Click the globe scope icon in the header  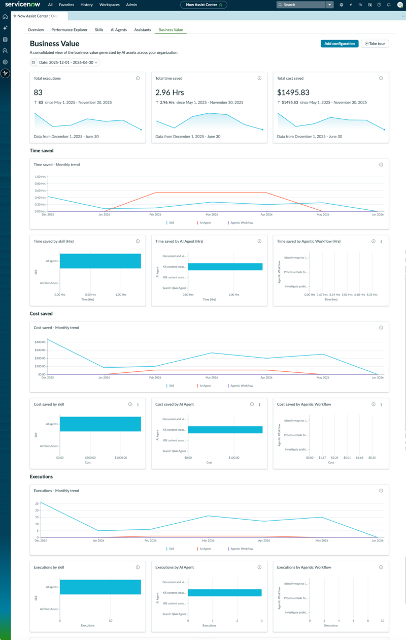click(x=342, y=5)
